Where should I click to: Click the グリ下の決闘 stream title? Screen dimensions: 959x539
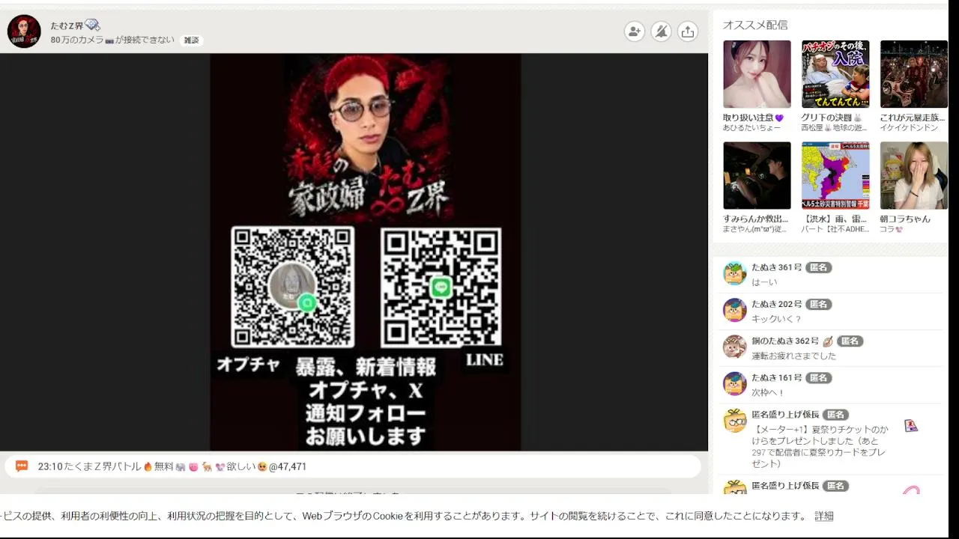[832, 118]
